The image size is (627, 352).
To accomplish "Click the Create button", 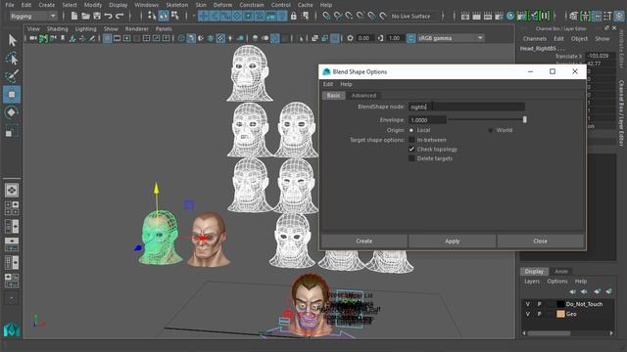I will click(363, 242).
